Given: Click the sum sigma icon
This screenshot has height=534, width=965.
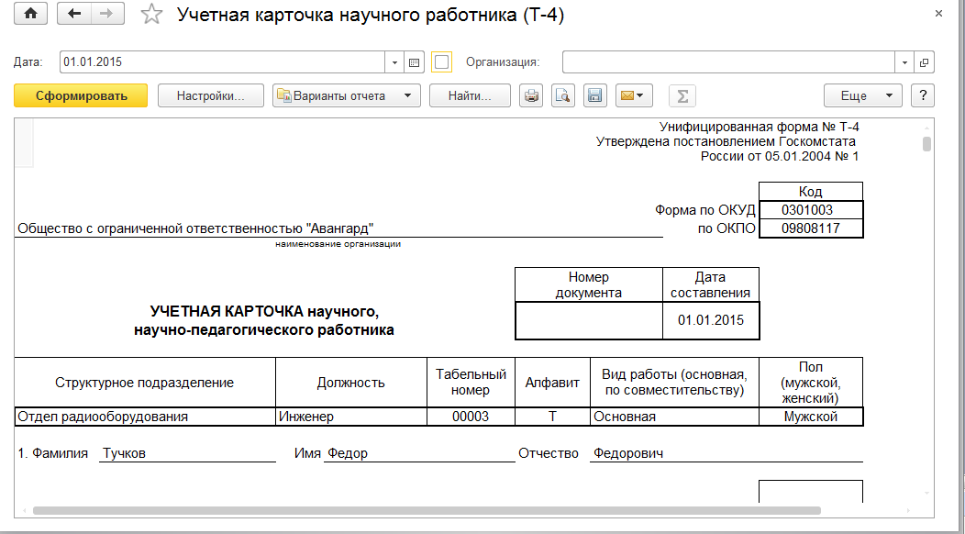Looking at the screenshot, I should point(682,95).
